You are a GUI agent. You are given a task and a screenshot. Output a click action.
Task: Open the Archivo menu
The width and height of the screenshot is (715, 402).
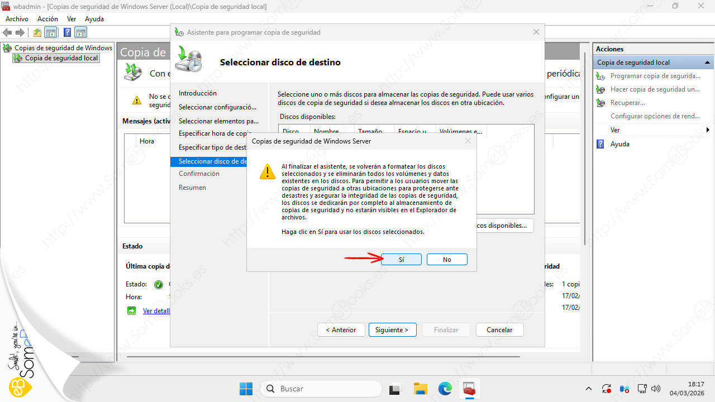pos(17,19)
